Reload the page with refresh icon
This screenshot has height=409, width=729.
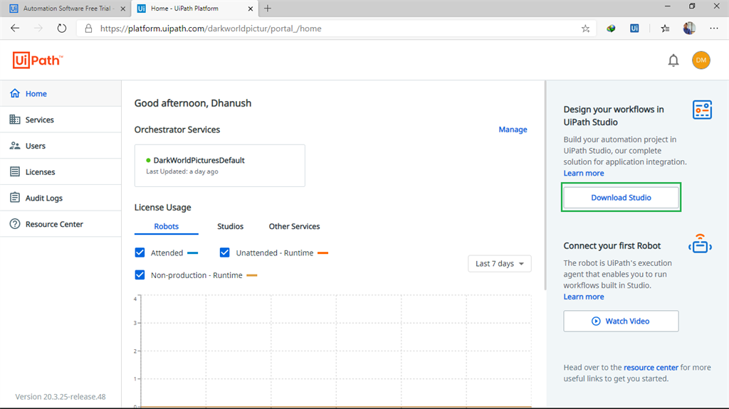pyautogui.click(x=62, y=28)
